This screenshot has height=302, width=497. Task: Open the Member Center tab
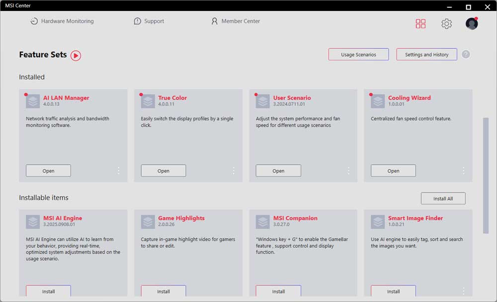click(235, 21)
